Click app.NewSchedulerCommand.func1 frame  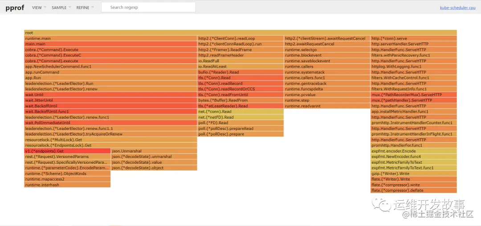(x=110, y=66)
